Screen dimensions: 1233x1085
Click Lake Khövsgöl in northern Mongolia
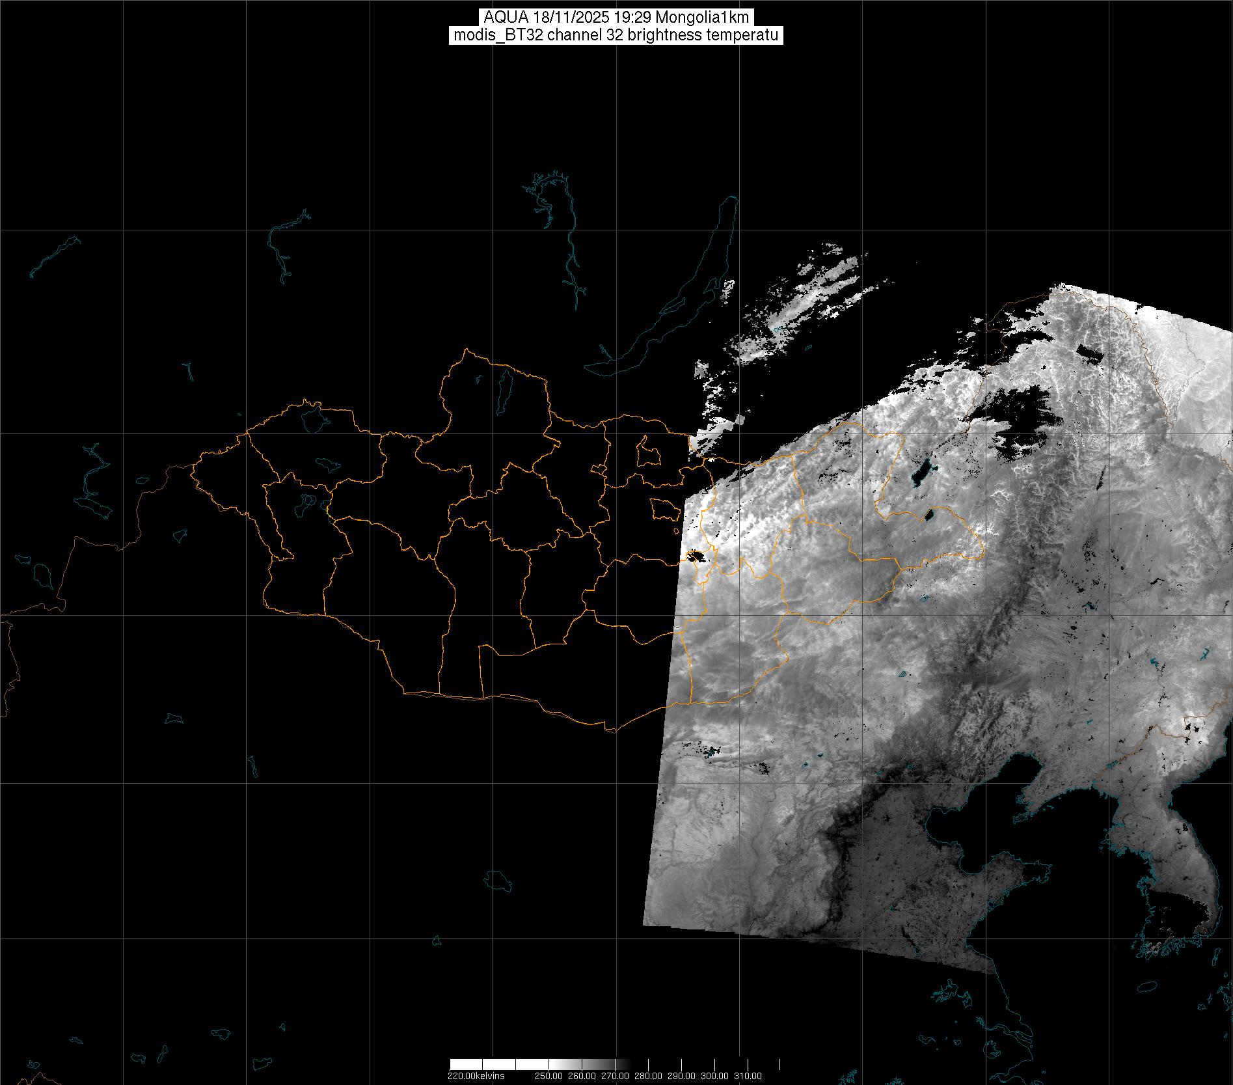(504, 388)
